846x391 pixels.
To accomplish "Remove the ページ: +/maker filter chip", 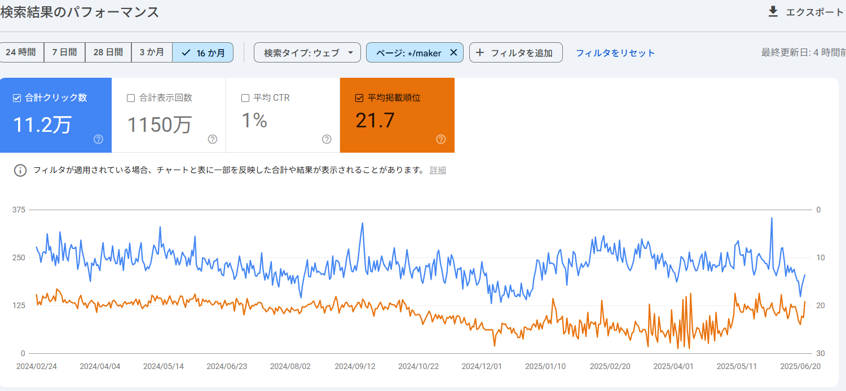I will 453,52.
